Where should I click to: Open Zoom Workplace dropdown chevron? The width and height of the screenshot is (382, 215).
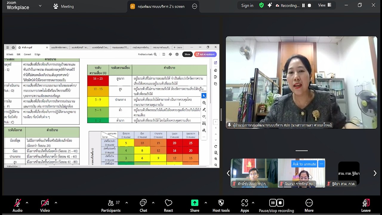point(40,6)
